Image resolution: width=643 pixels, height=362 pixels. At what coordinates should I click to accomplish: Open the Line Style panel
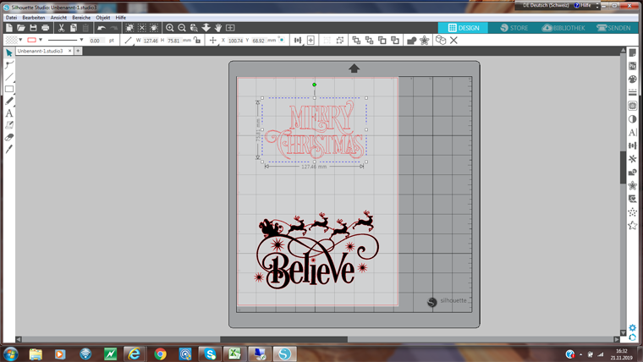point(632,93)
